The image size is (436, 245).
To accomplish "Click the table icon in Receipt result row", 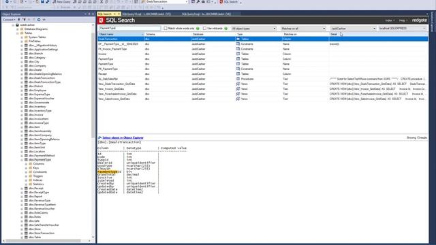I will [238, 74].
